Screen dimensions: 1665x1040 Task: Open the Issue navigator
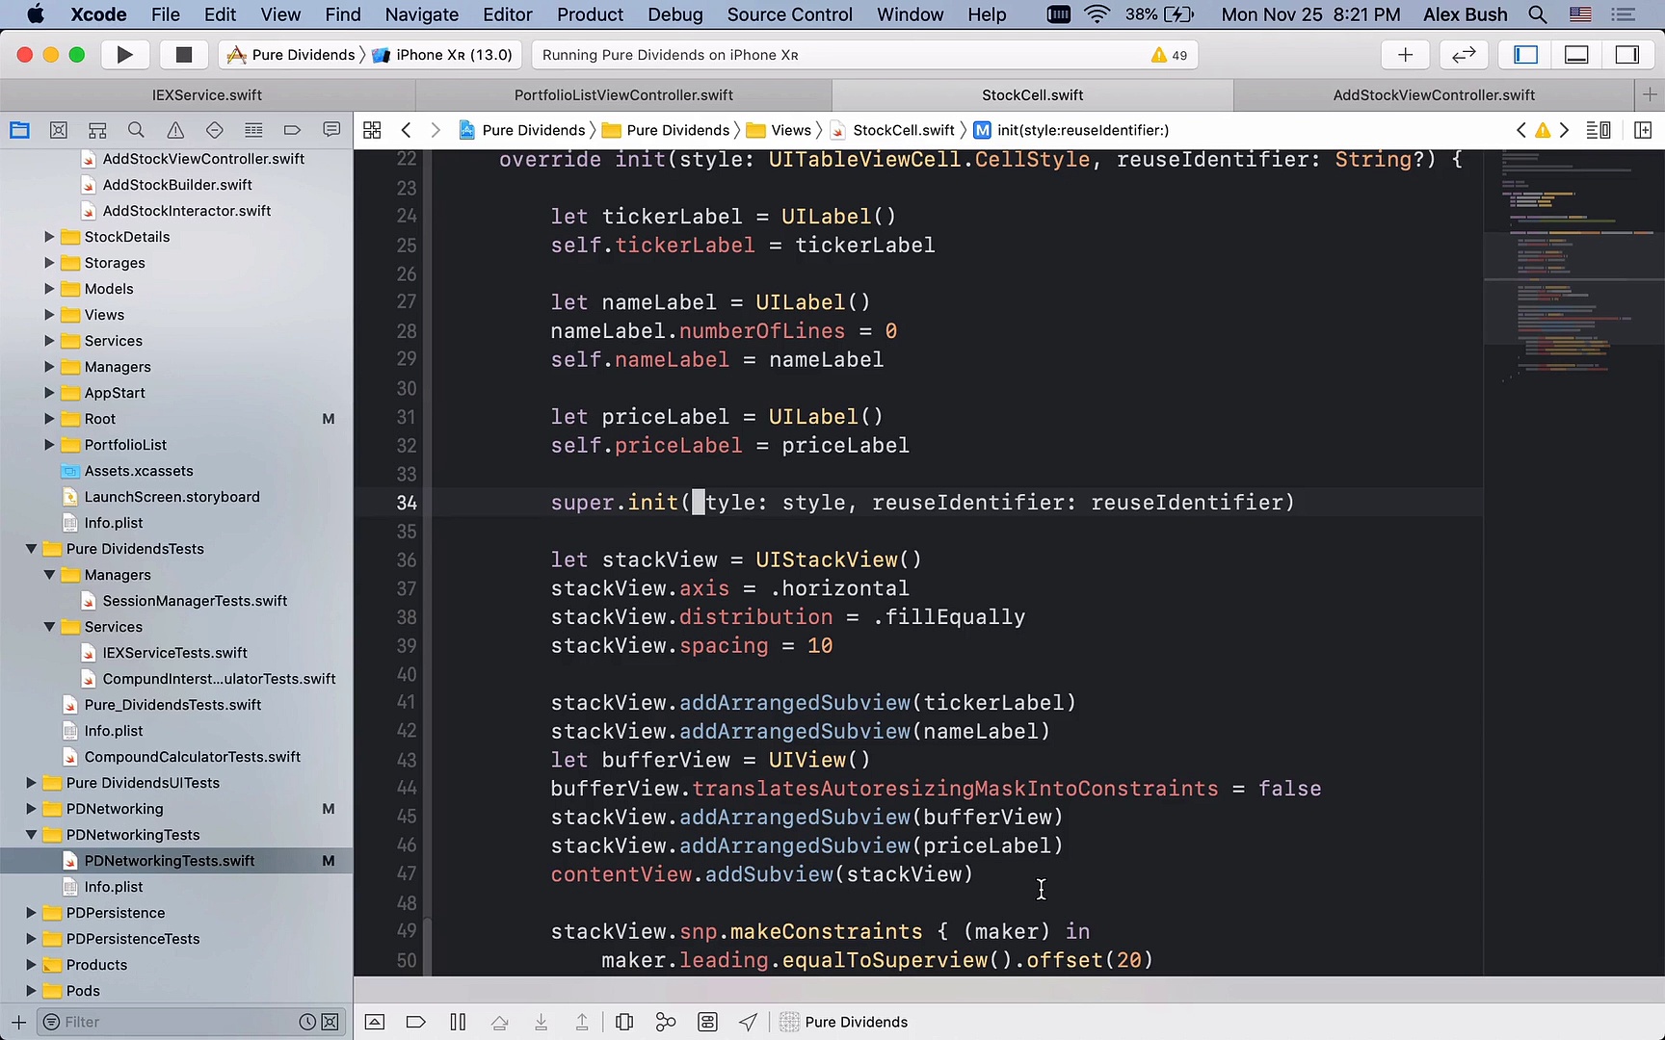(174, 130)
